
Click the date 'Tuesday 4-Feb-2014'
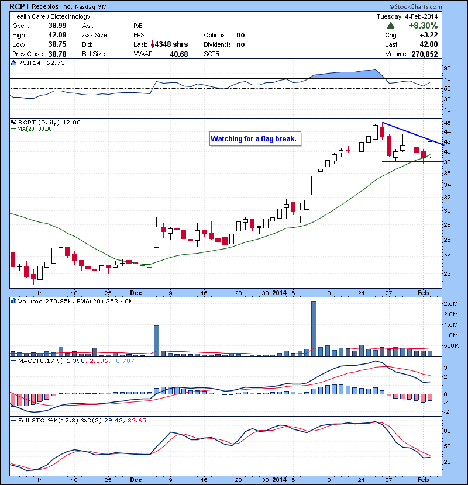click(x=407, y=16)
